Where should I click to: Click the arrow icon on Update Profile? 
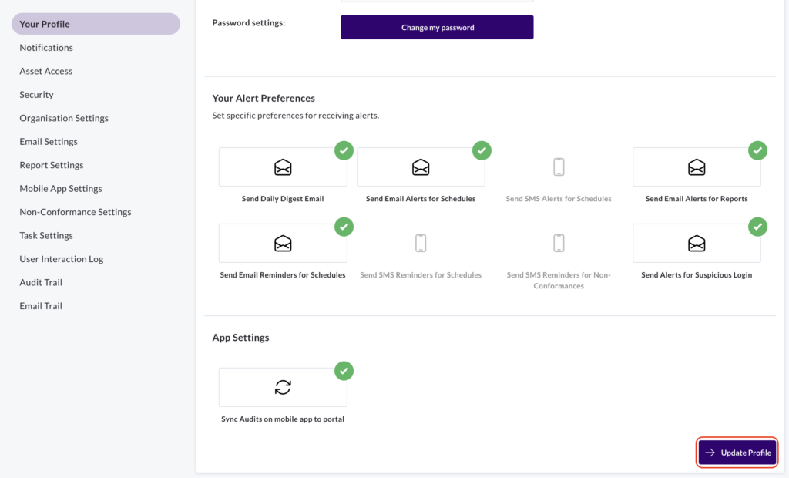(710, 453)
